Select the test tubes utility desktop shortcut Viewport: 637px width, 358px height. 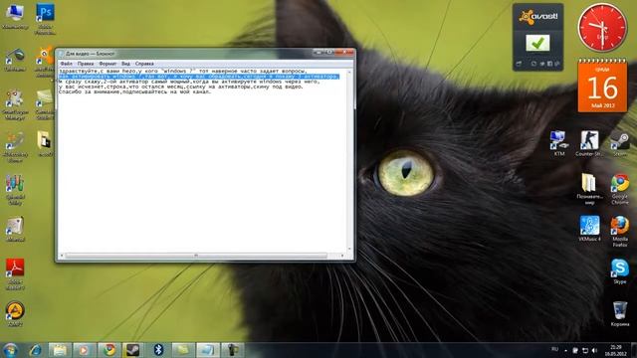pos(15,189)
